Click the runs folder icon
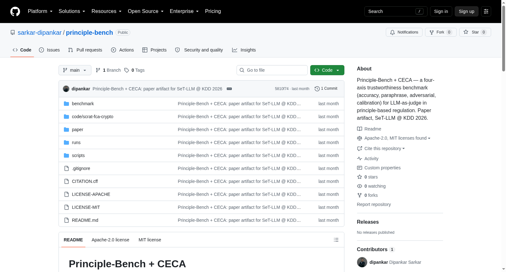 tap(66, 142)
